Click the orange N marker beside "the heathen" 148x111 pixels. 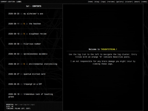tap(24, 24)
